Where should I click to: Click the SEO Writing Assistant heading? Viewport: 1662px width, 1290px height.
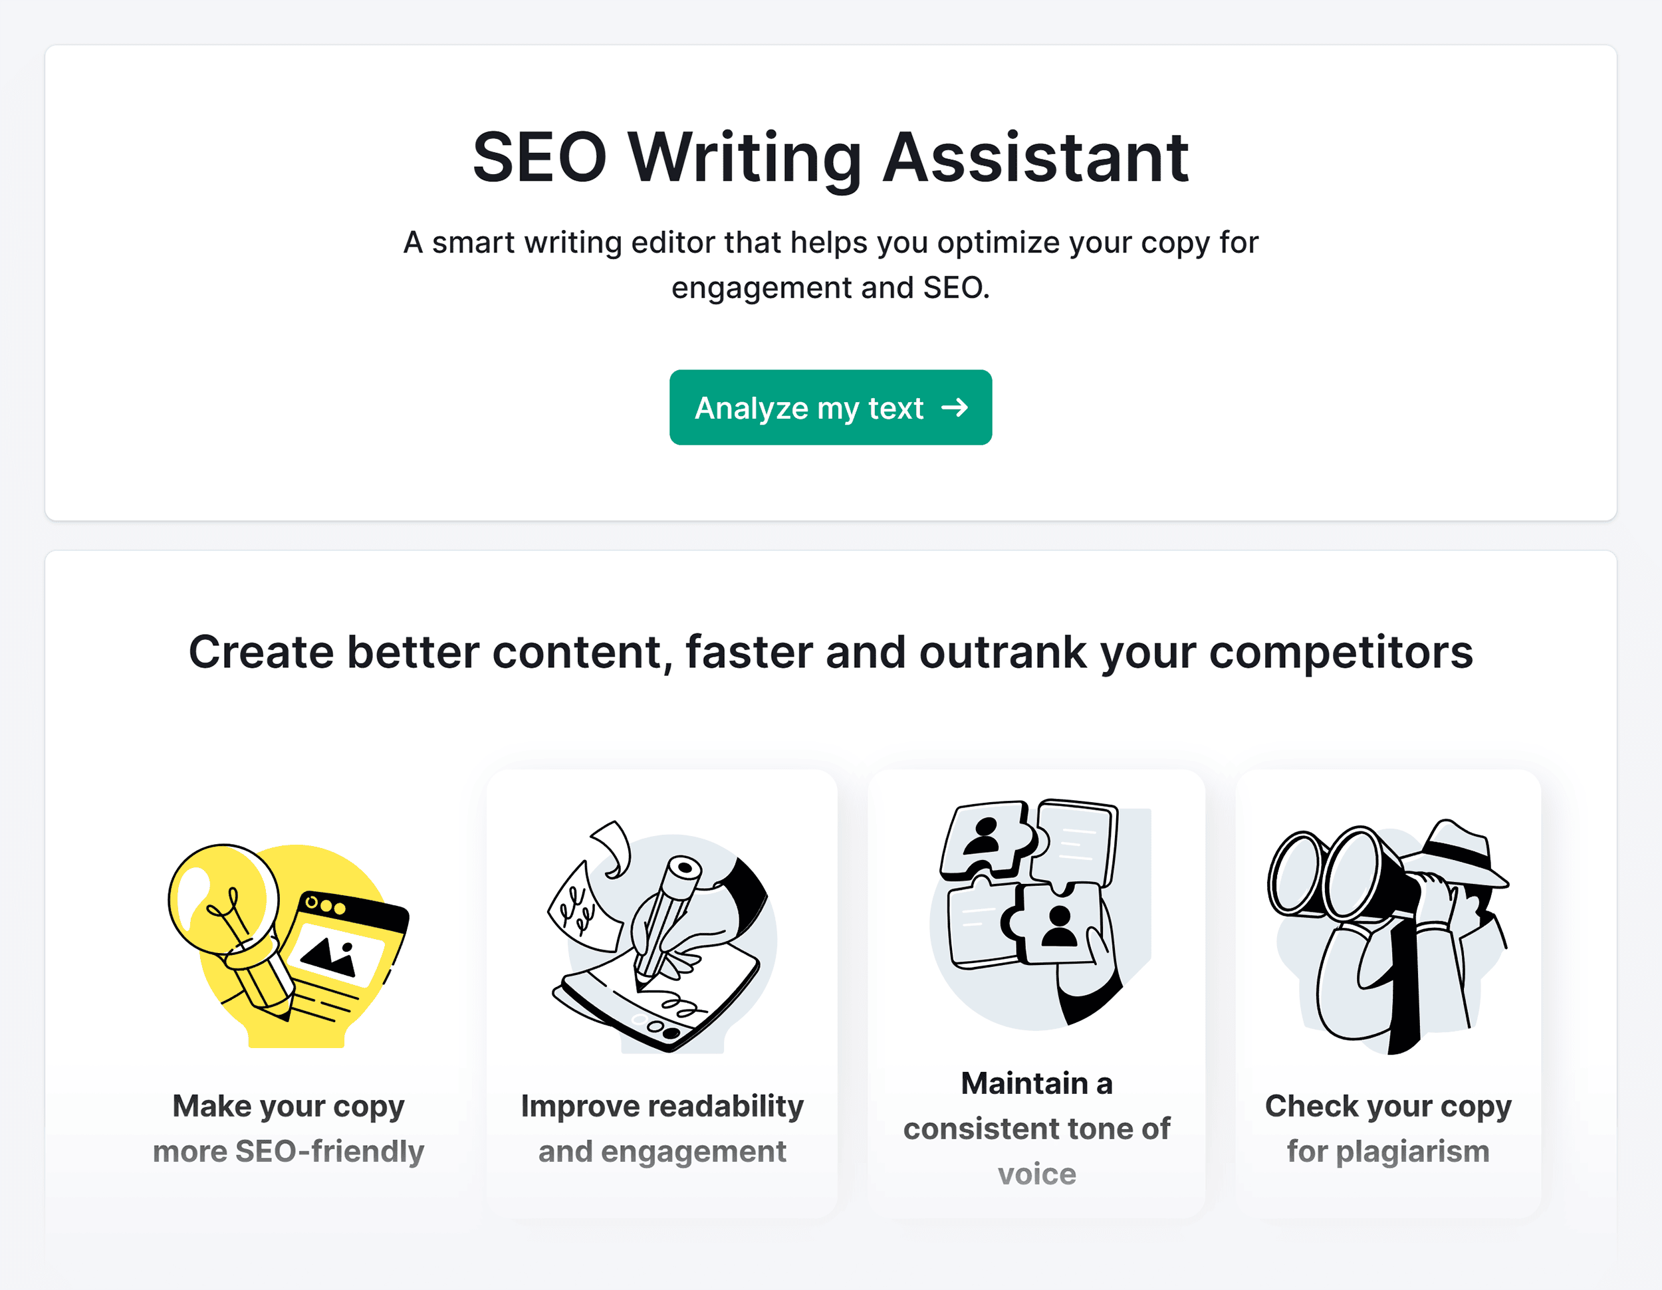(x=830, y=158)
